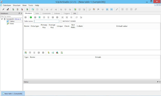Viewport: 161px width, 96px height.
Task: Click the Export blue arrows icon
Action: point(111,9)
